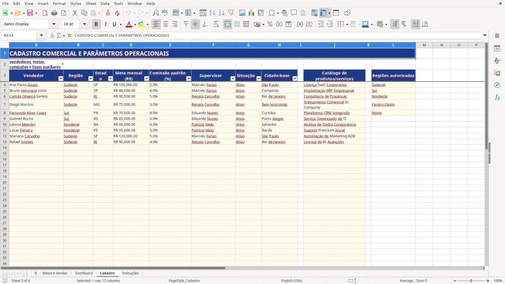Expand the Name Box dropdown

(x=41, y=35)
